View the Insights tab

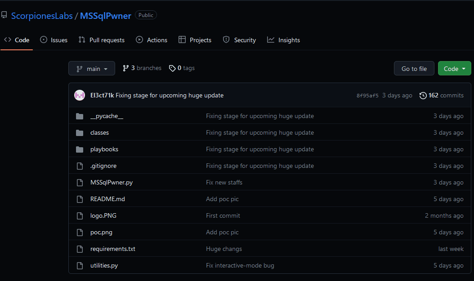(284, 40)
